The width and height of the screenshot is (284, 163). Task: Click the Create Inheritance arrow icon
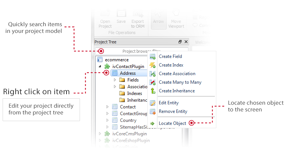152,91
